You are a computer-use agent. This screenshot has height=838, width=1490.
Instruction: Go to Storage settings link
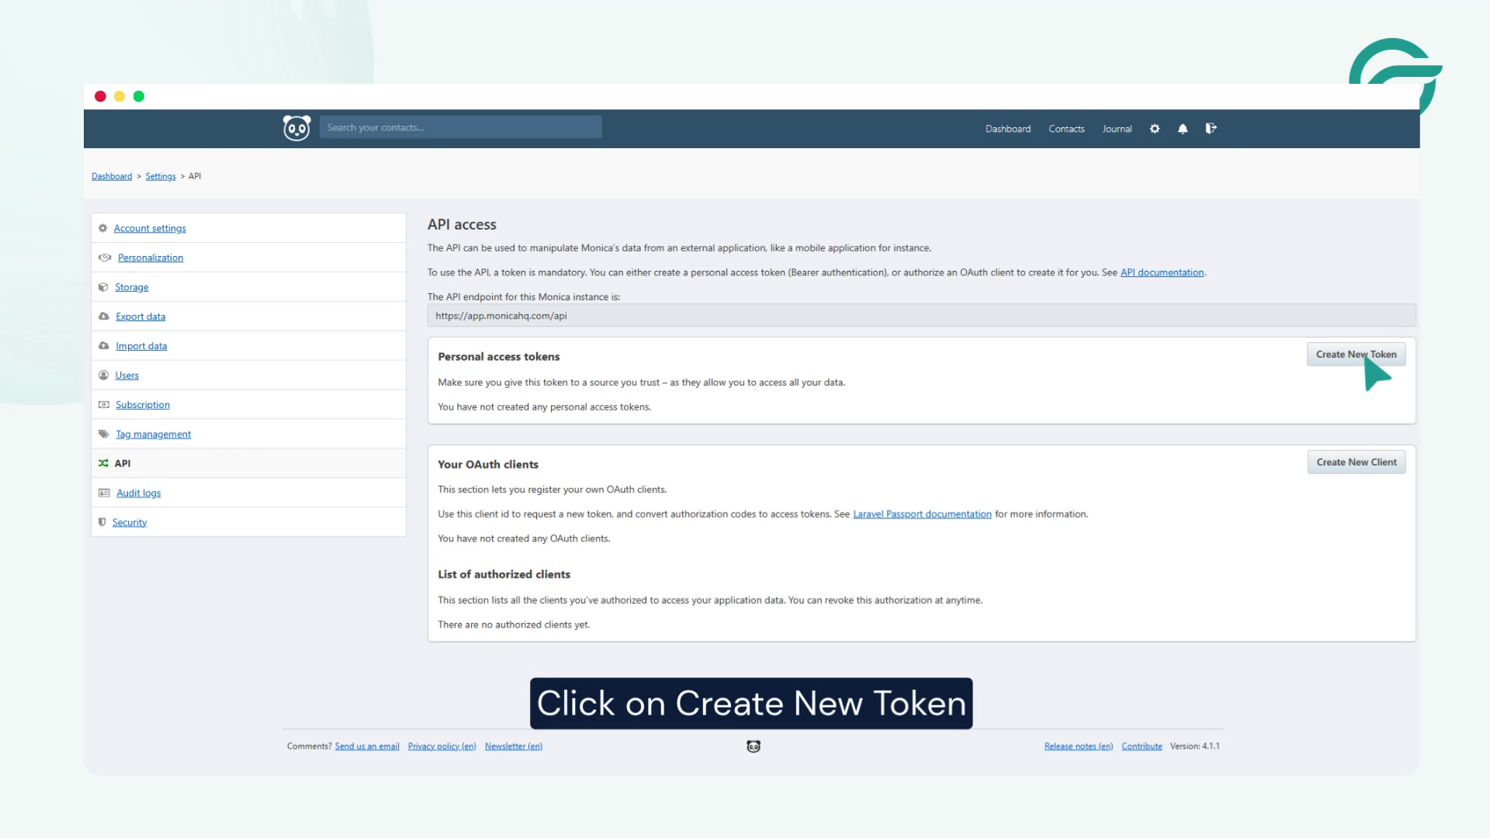132,287
